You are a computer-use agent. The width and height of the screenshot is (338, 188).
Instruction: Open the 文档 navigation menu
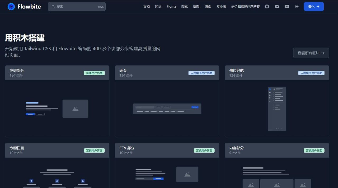tap(146, 7)
